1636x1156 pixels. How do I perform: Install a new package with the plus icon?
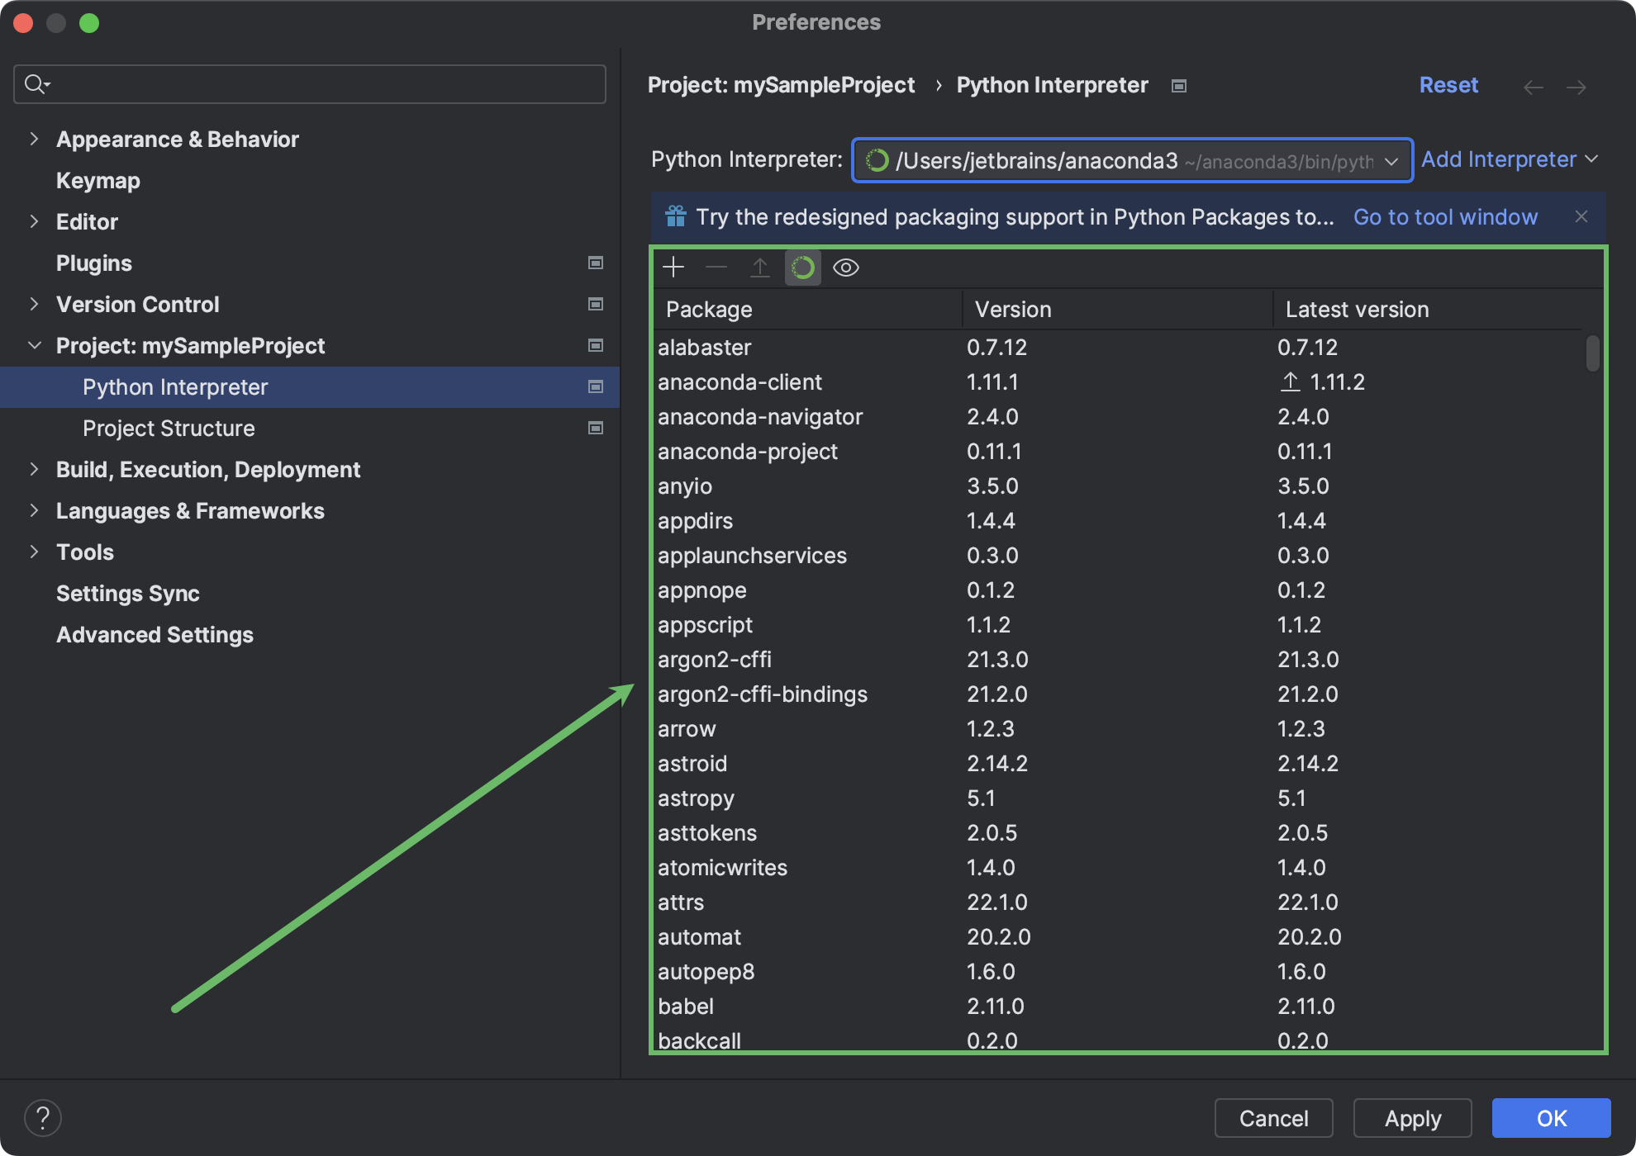click(673, 267)
